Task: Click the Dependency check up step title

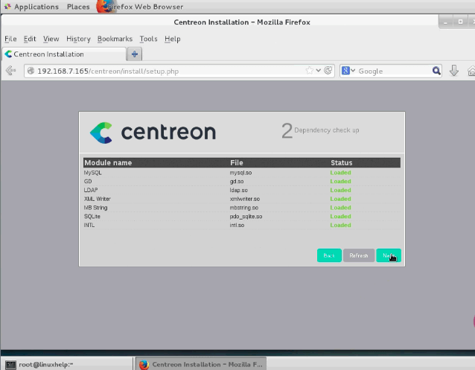Action: [327, 130]
